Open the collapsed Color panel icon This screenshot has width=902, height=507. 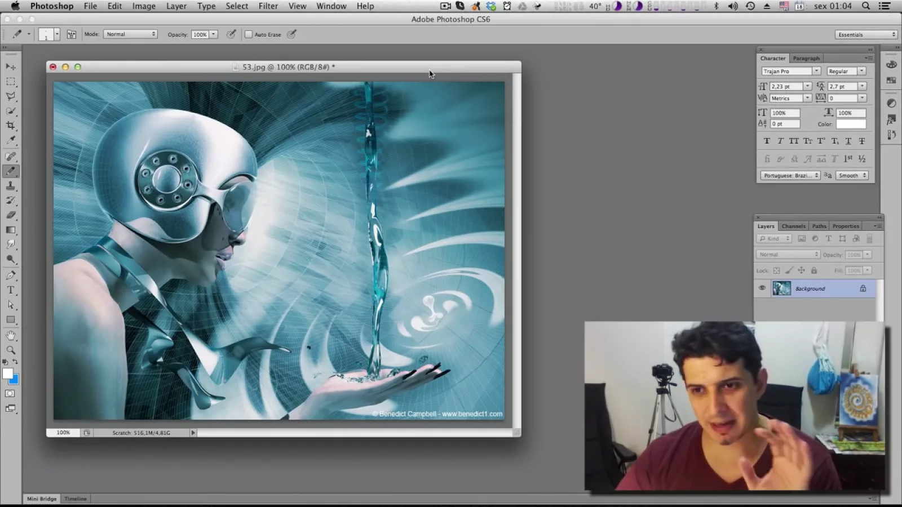[x=891, y=65]
